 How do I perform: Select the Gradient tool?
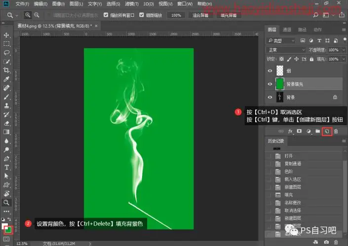[6, 132]
